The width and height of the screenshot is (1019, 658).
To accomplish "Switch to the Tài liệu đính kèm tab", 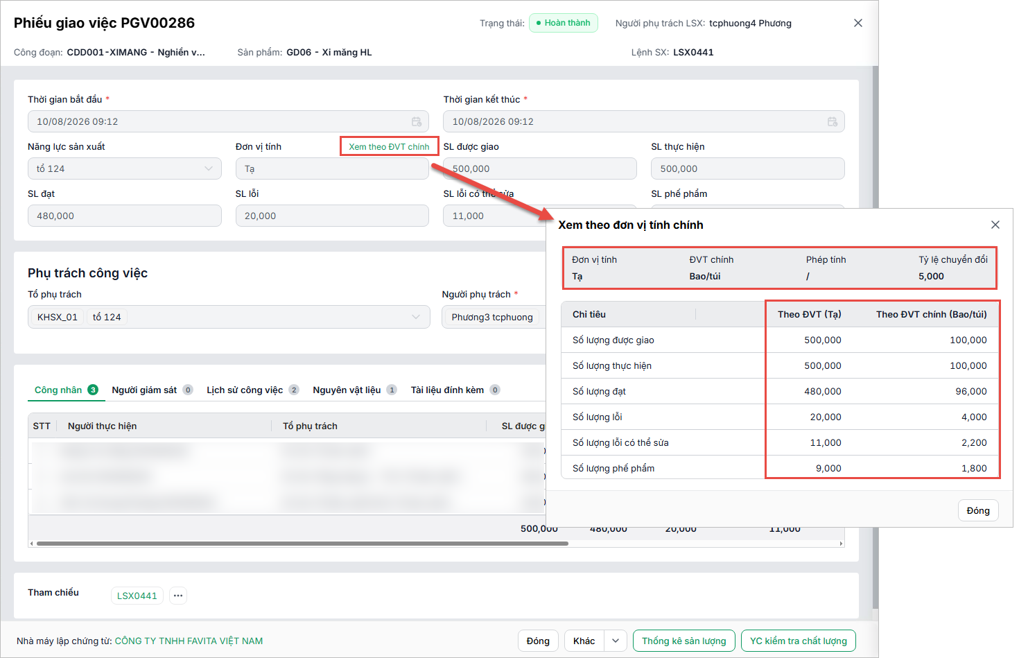I will click(455, 390).
